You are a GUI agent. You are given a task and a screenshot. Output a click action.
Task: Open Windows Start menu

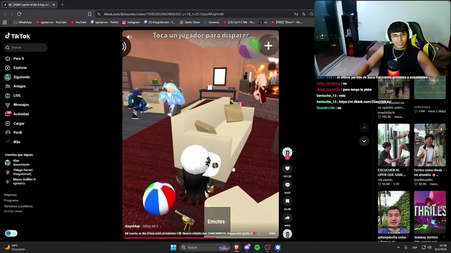(173, 247)
